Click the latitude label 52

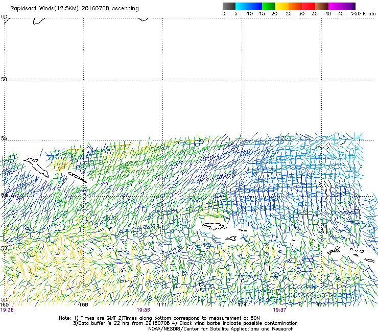tap(4, 248)
